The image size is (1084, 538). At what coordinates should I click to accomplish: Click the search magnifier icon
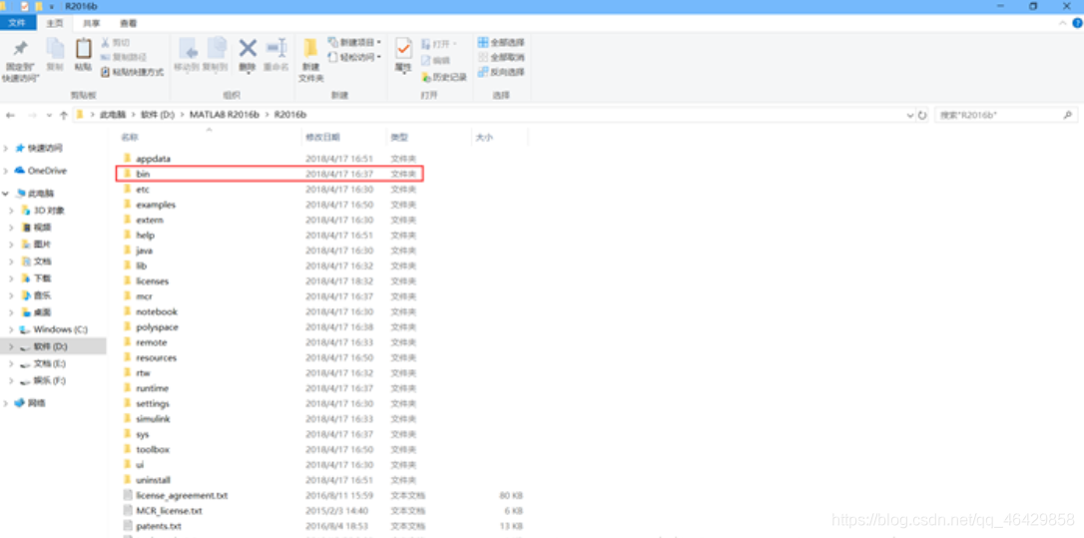[1068, 116]
